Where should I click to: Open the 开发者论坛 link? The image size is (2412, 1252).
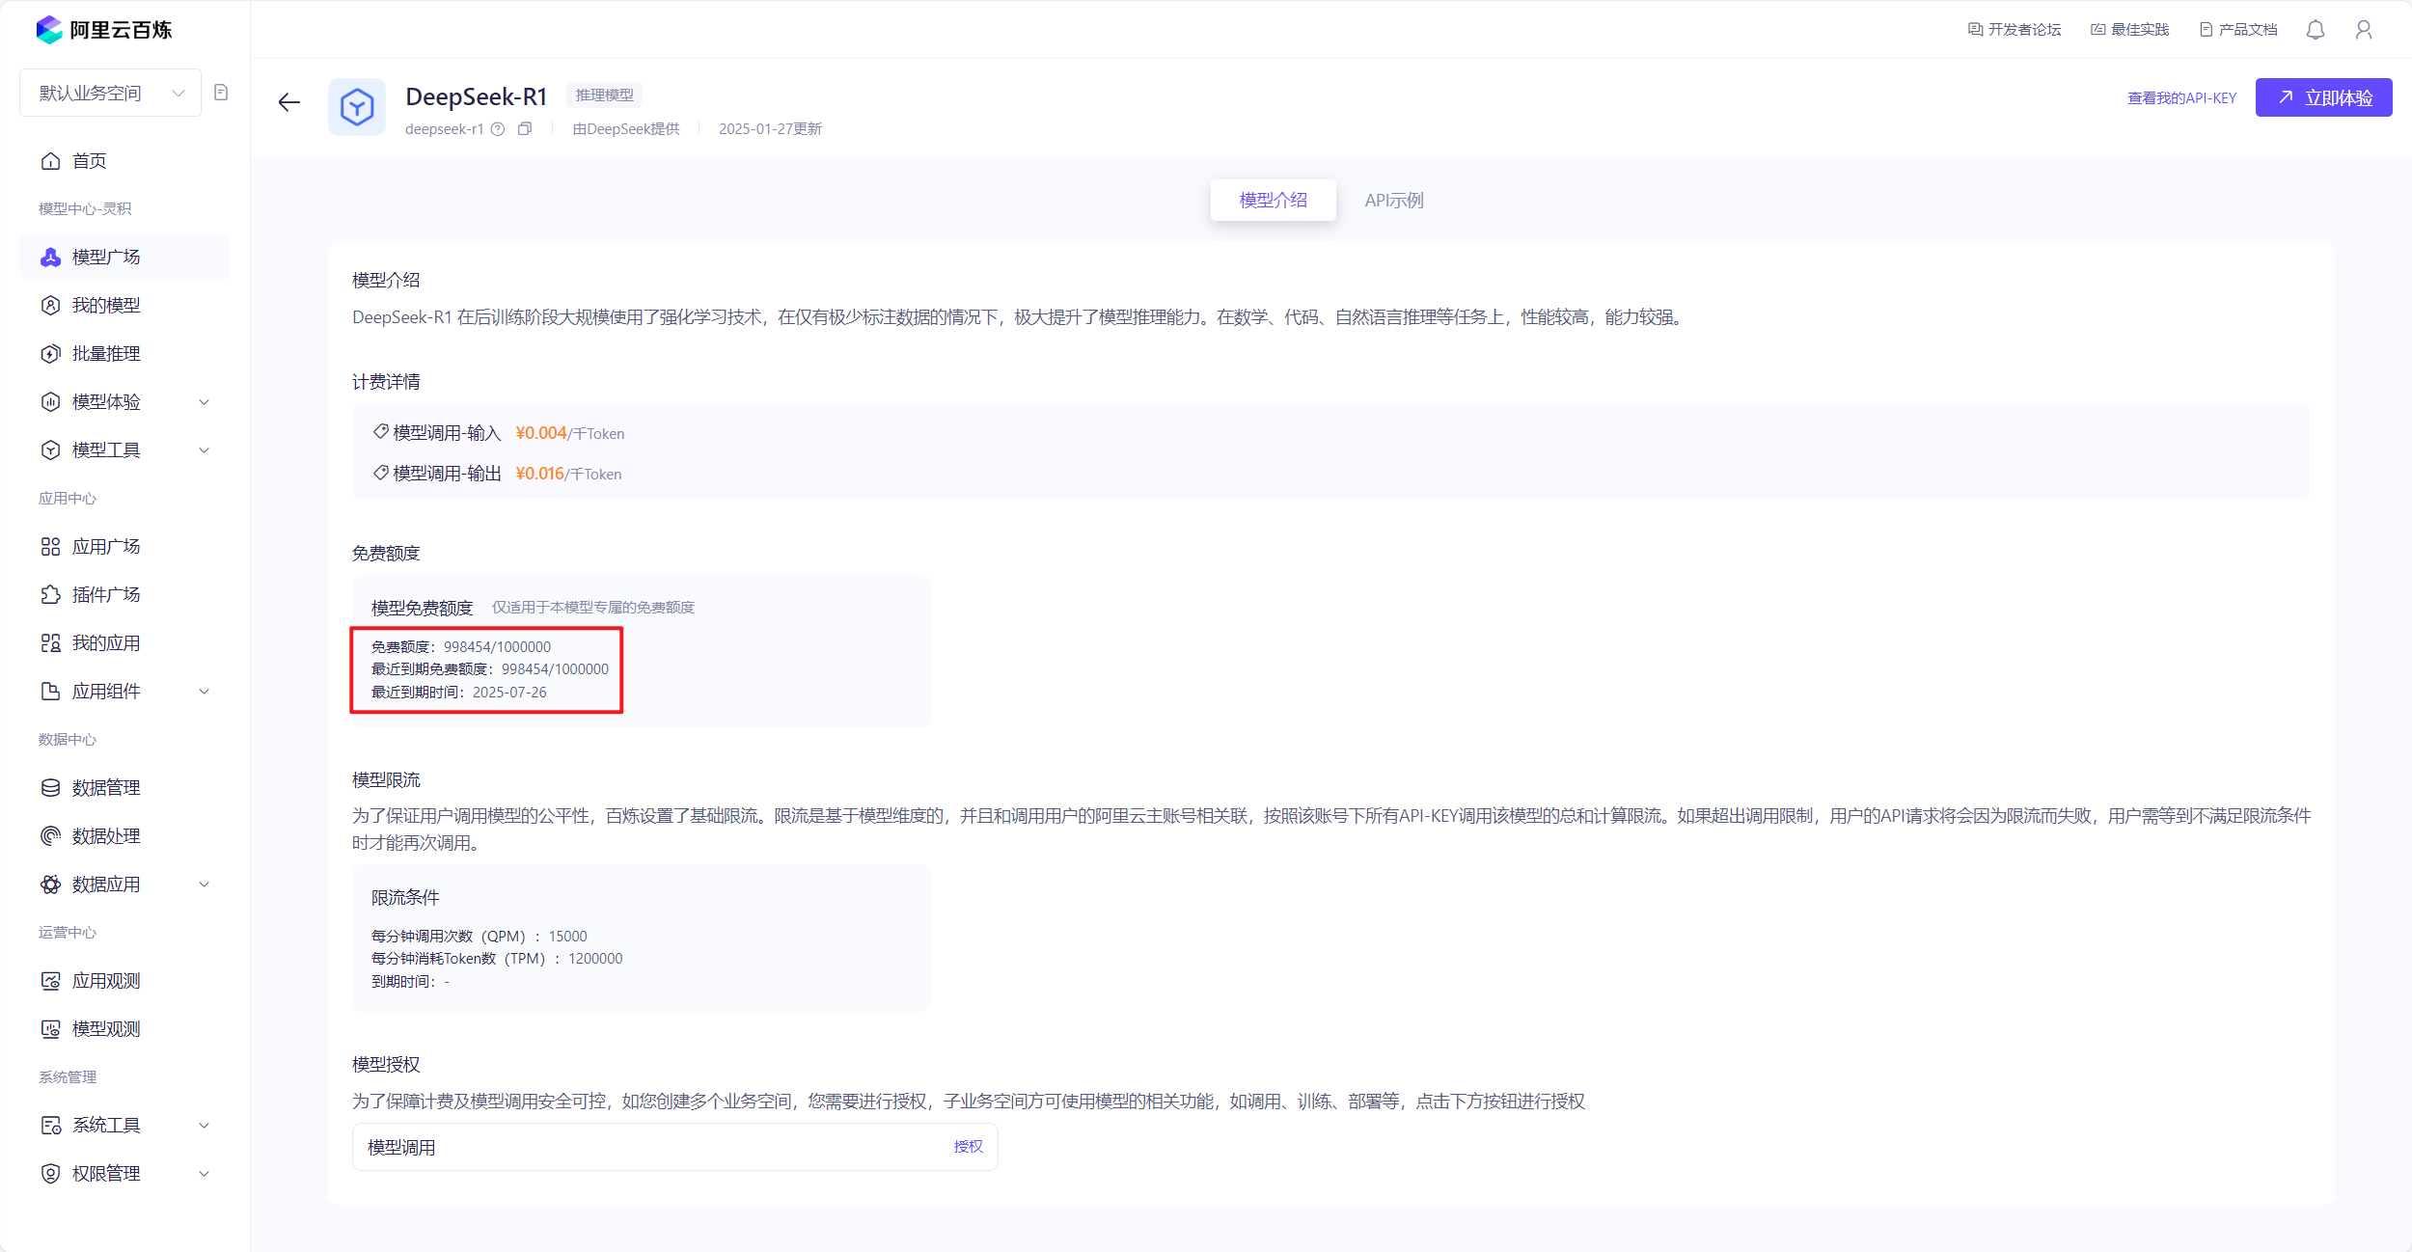(x=2015, y=30)
